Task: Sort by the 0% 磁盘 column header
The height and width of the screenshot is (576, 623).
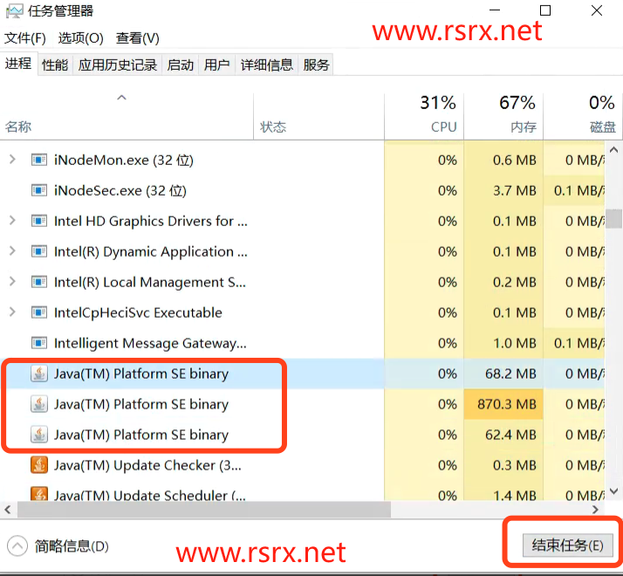Action: pos(581,117)
